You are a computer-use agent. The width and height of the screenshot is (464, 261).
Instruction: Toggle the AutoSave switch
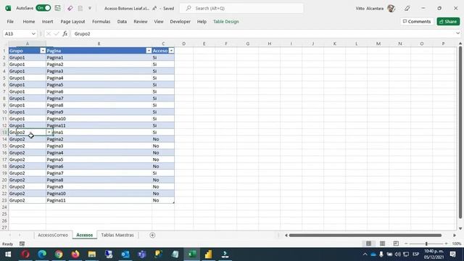click(43, 8)
